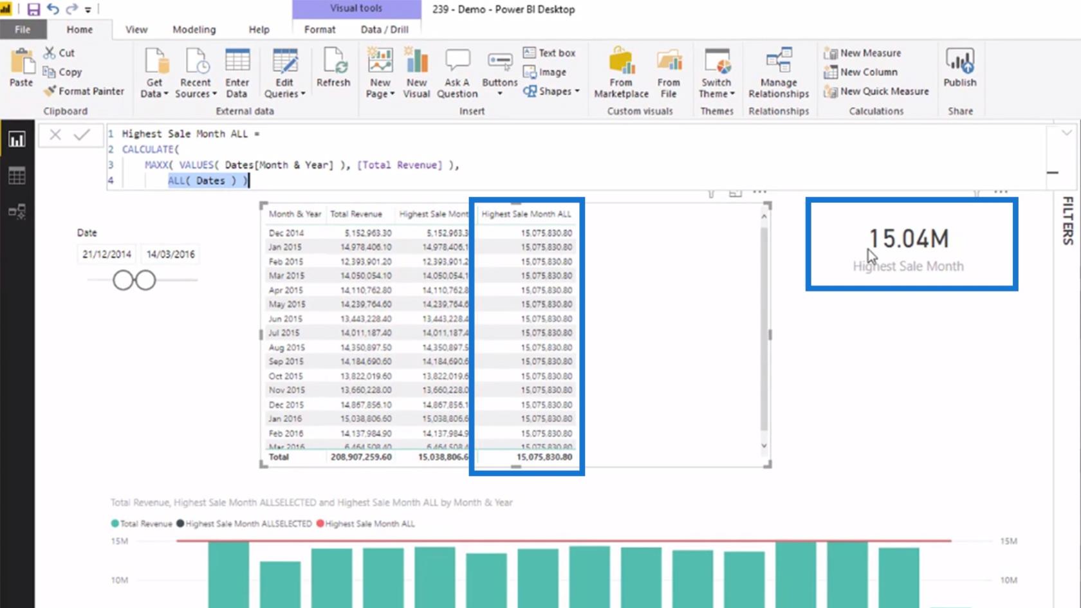Click the Cut scissors option
This screenshot has width=1081, height=608.
click(x=59, y=53)
